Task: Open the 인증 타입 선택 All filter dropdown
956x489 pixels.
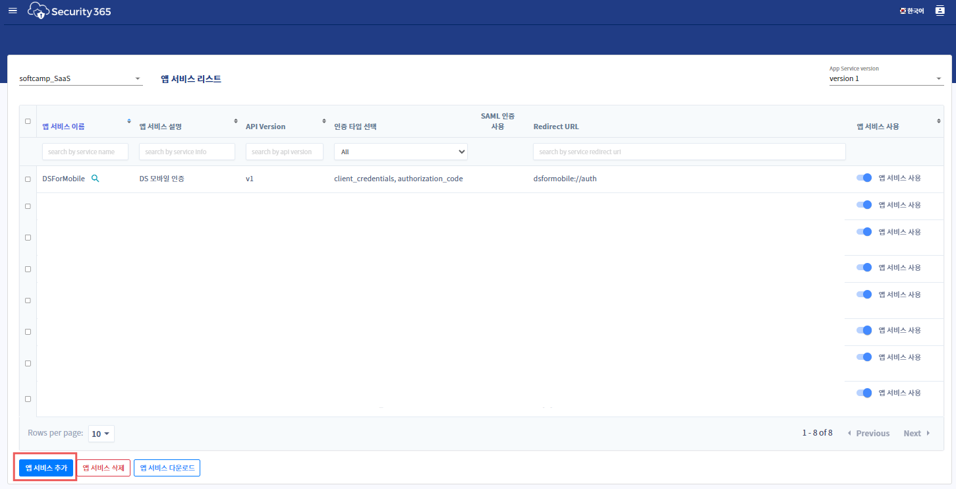Action: click(401, 152)
